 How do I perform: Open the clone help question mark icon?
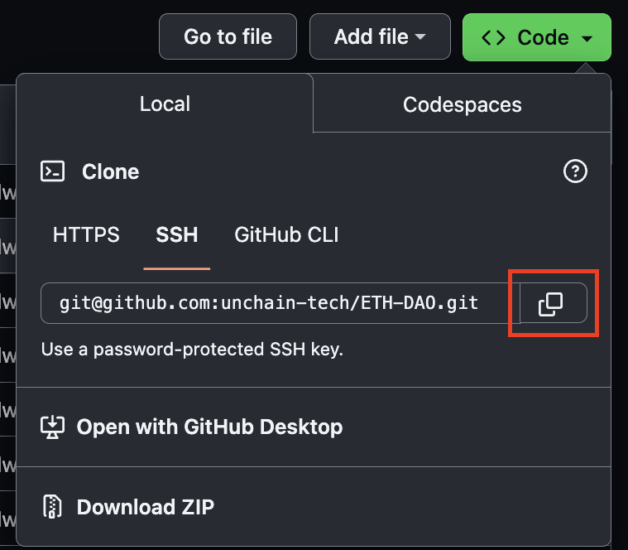575,171
